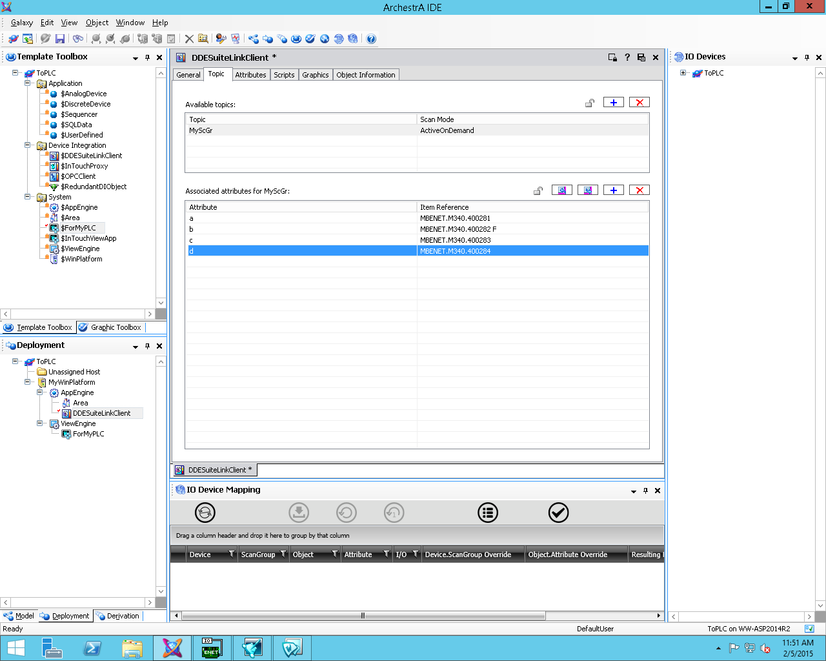Open PowerShell from the Windows taskbar
826x661 pixels.
(x=92, y=648)
